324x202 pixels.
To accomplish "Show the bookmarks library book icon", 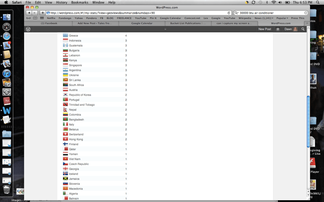I will pyautogui.click(x=35, y=18).
